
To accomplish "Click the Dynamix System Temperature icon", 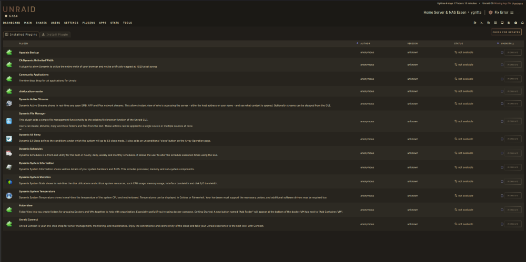I will click(9, 196).
